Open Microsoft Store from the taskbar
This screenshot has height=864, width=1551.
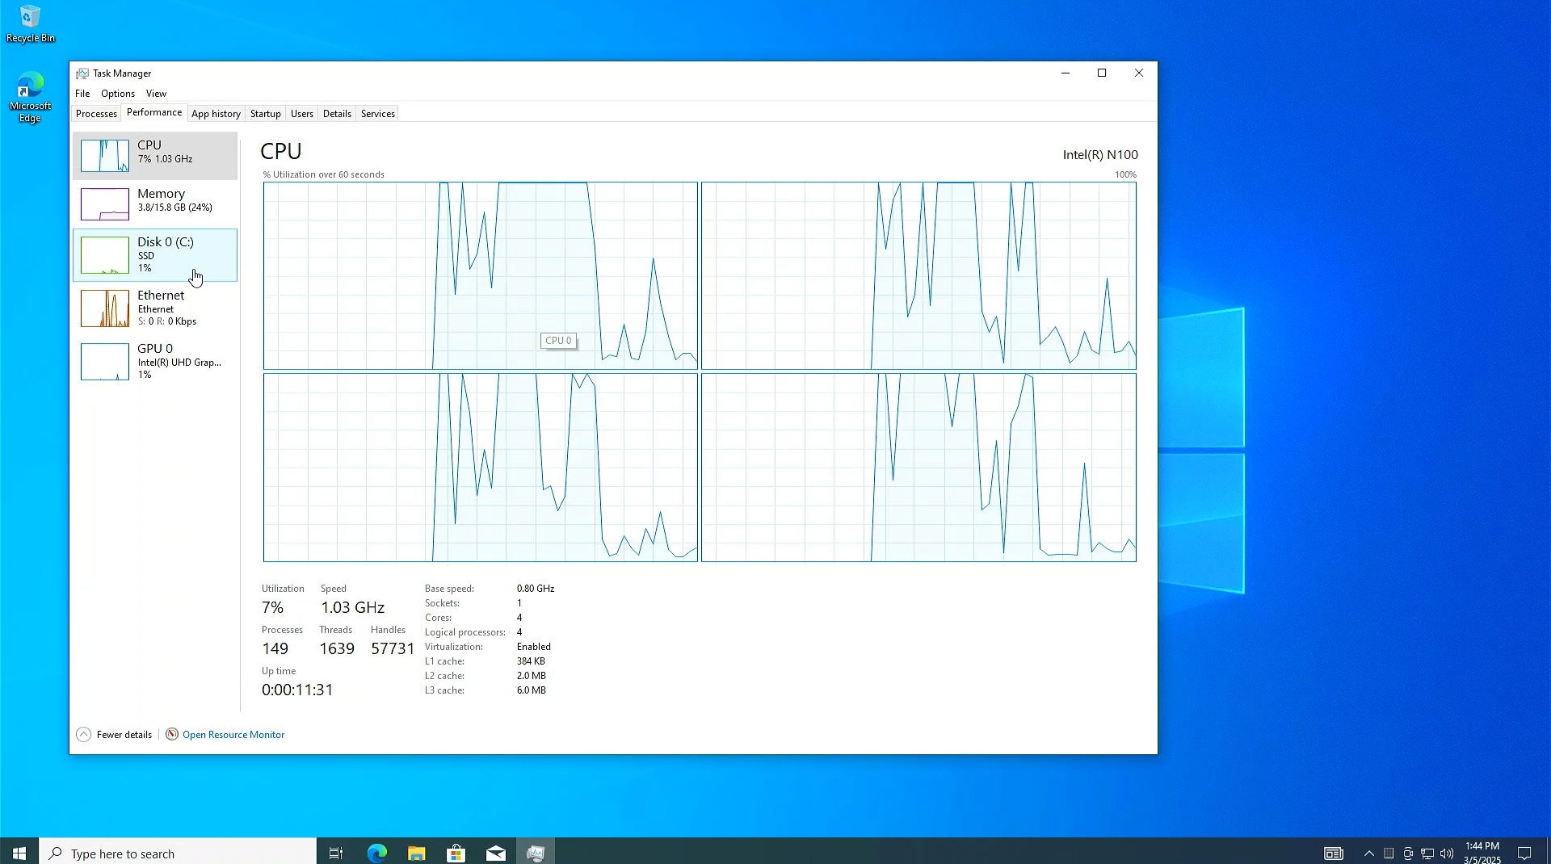(456, 853)
